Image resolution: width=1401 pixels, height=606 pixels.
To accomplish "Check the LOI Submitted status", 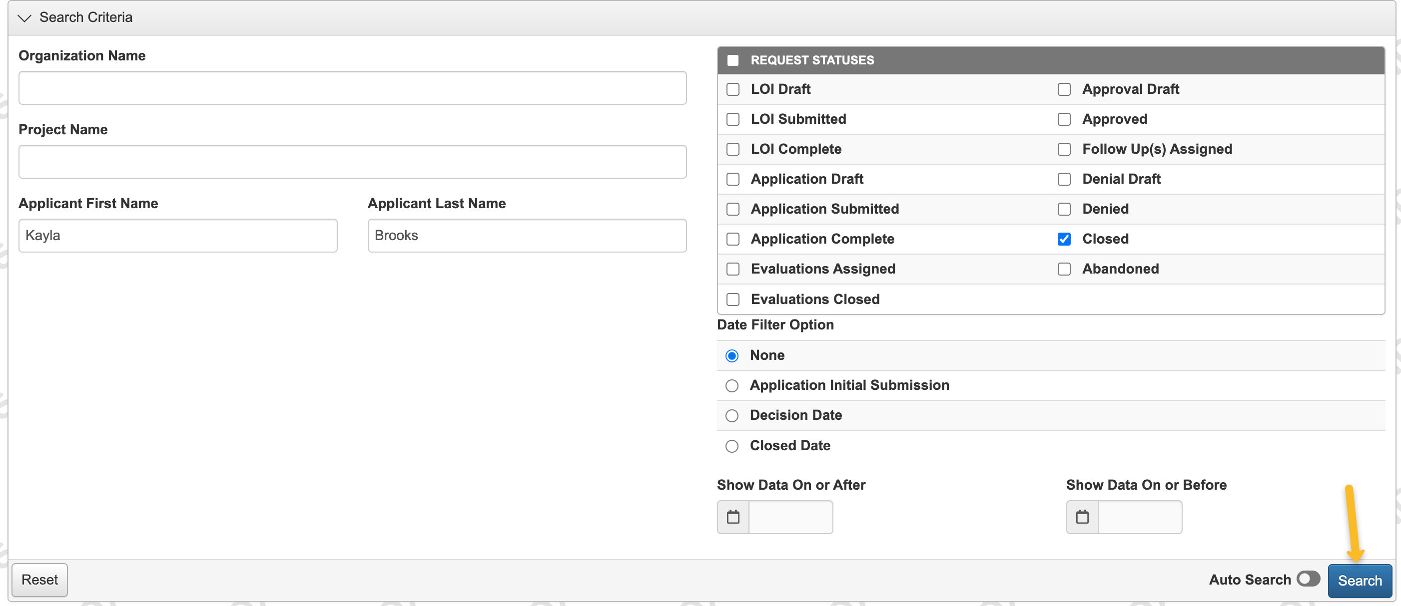I will pos(733,119).
